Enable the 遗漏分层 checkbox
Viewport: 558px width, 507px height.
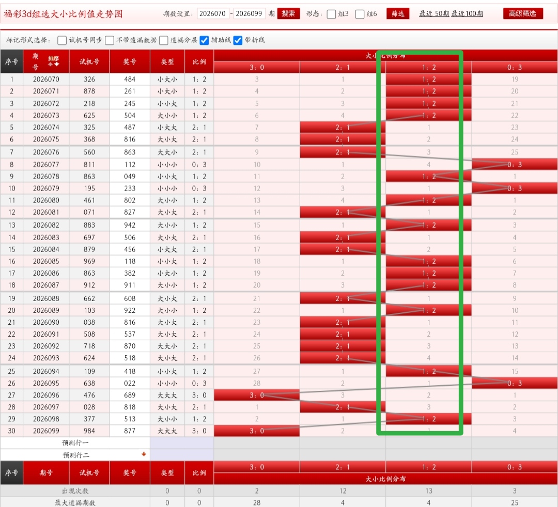point(164,40)
